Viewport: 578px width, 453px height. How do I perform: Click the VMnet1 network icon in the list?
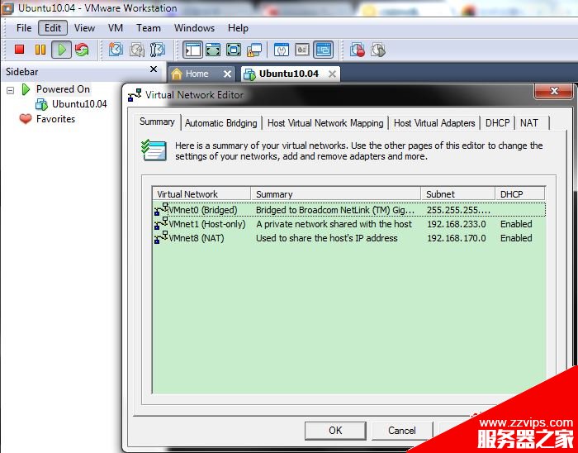click(161, 223)
